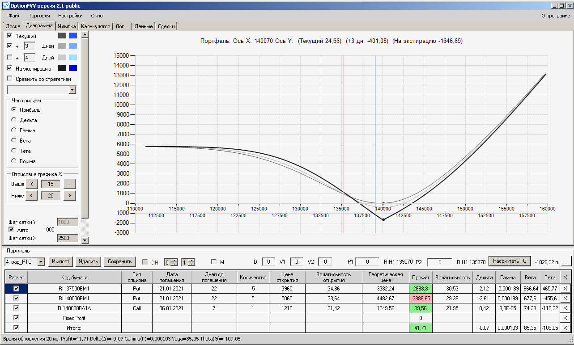
Task: Open the '4. вар_РТС' portfolio dropdown
Action: click(x=41, y=262)
